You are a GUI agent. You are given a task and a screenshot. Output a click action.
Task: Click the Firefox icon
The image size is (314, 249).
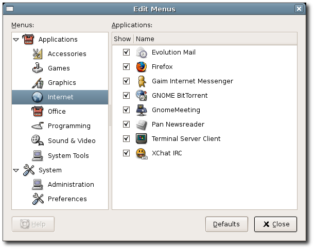click(142, 67)
